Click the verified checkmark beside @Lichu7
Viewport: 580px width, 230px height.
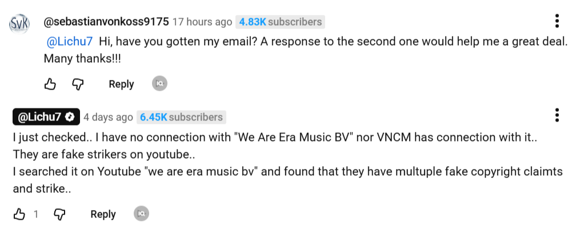coord(70,117)
